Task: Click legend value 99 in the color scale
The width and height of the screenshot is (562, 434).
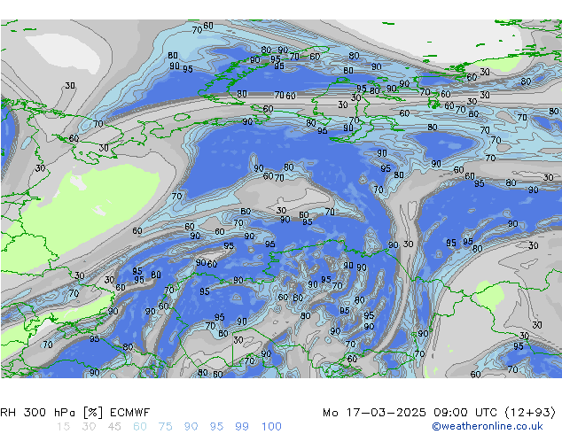Action: [242, 427]
